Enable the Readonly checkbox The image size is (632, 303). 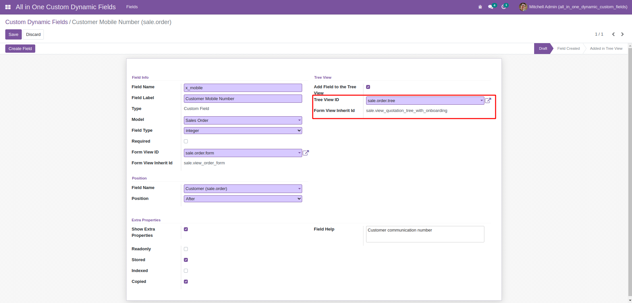point(186,249)
